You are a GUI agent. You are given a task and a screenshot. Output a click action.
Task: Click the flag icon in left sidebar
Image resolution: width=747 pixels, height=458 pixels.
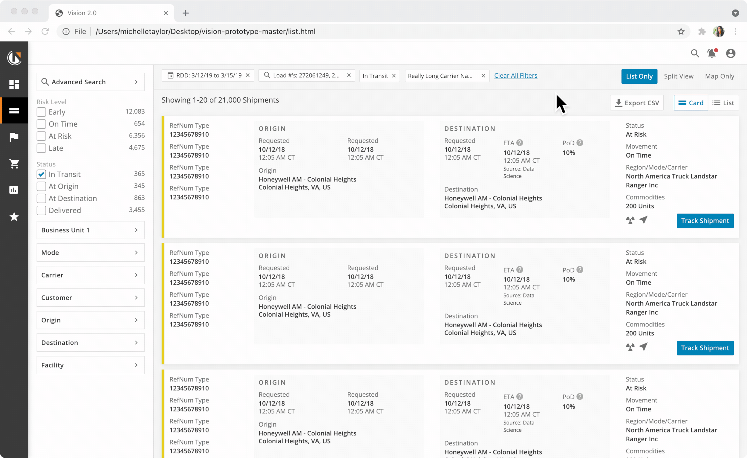pos(14,137)
